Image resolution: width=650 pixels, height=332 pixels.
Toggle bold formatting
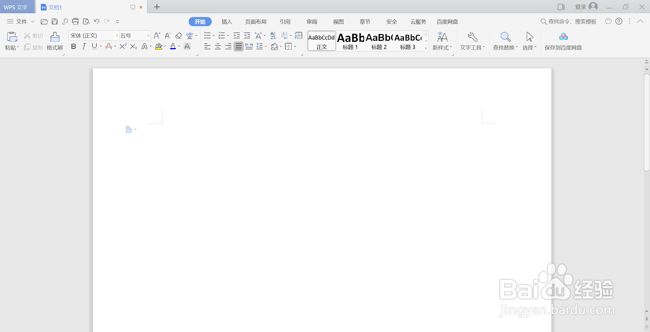[x=73, y=46]
